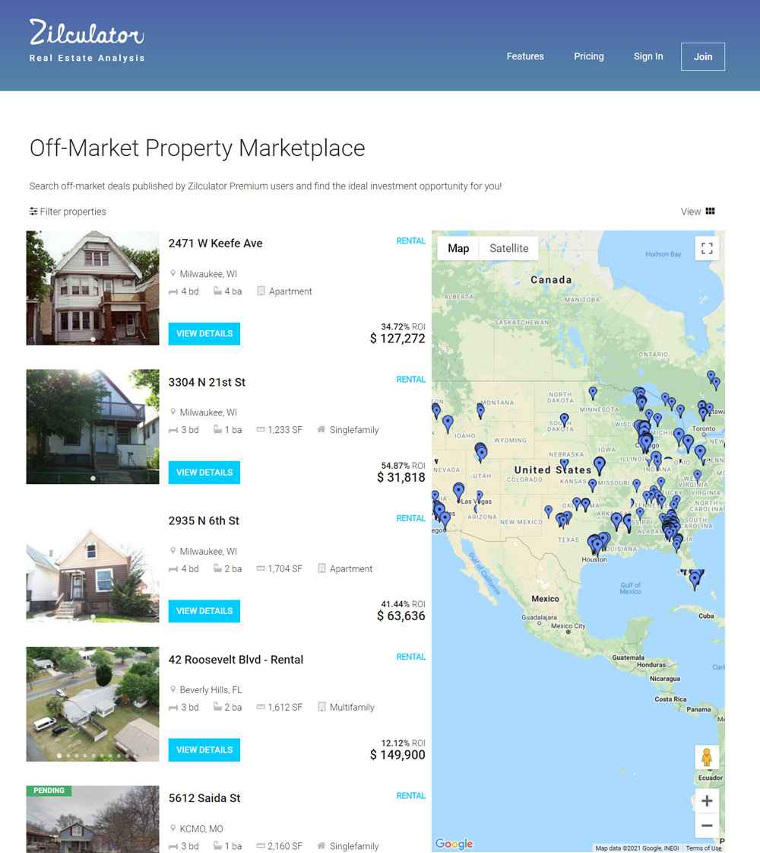Enter fullscreen mode on the map

(x=707, y=247)
